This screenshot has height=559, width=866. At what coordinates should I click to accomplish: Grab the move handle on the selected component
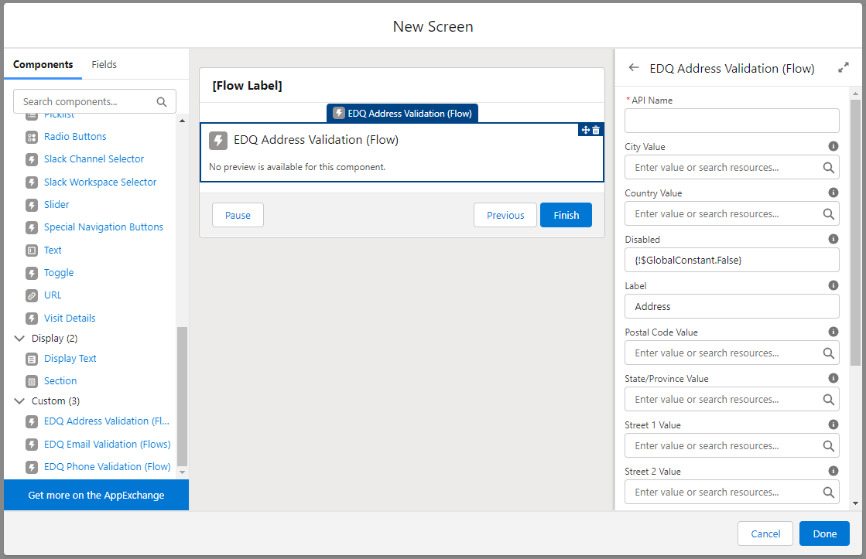[x=585, y=130]
